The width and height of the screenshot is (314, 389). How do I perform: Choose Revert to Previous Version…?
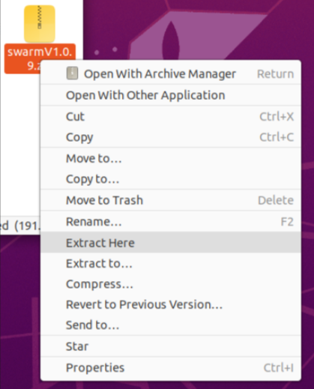pos(171,304)
